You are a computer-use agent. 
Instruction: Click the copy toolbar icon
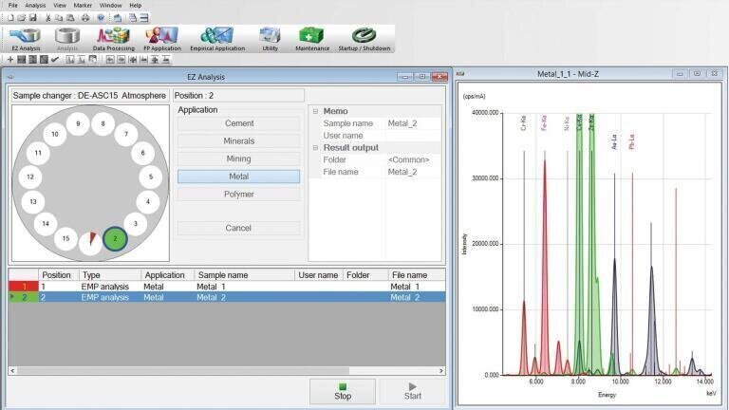[59, 18]
